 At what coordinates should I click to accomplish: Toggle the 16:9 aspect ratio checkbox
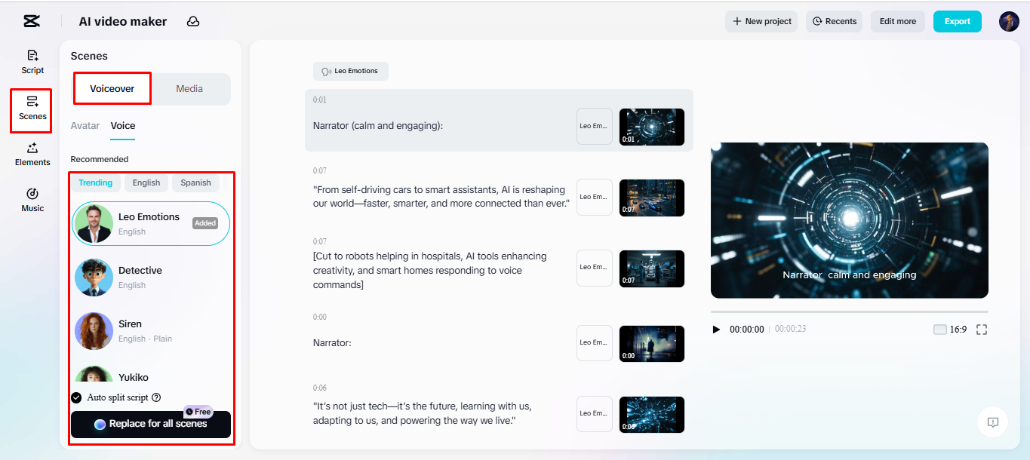tap(940, 329)
